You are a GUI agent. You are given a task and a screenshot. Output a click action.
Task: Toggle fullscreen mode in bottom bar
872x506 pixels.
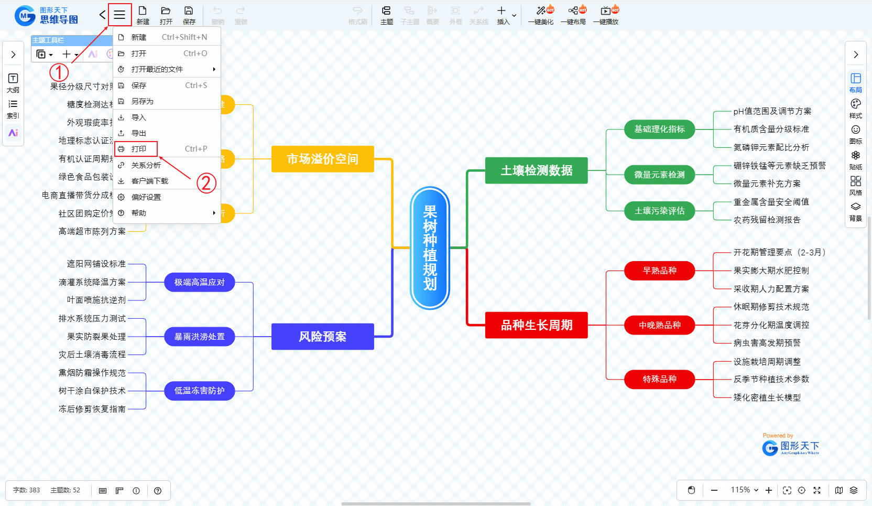tap(816, 490)
